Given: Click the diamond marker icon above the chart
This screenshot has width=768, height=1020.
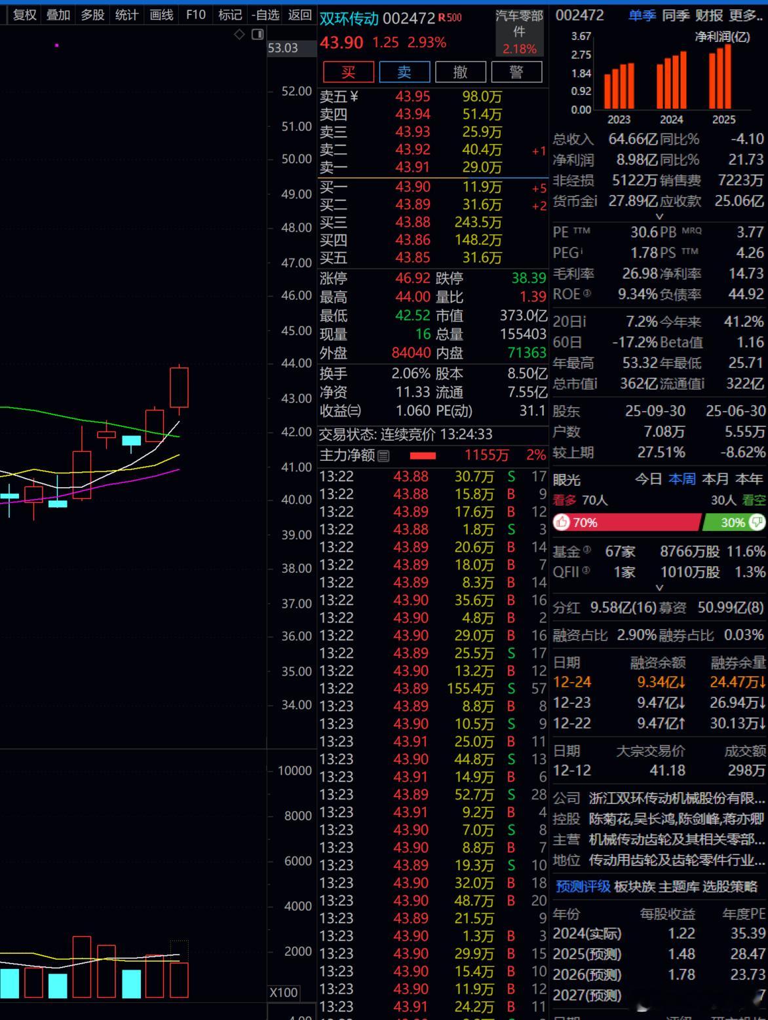Looking at the screenshot, I should click(x=239, y=34).
